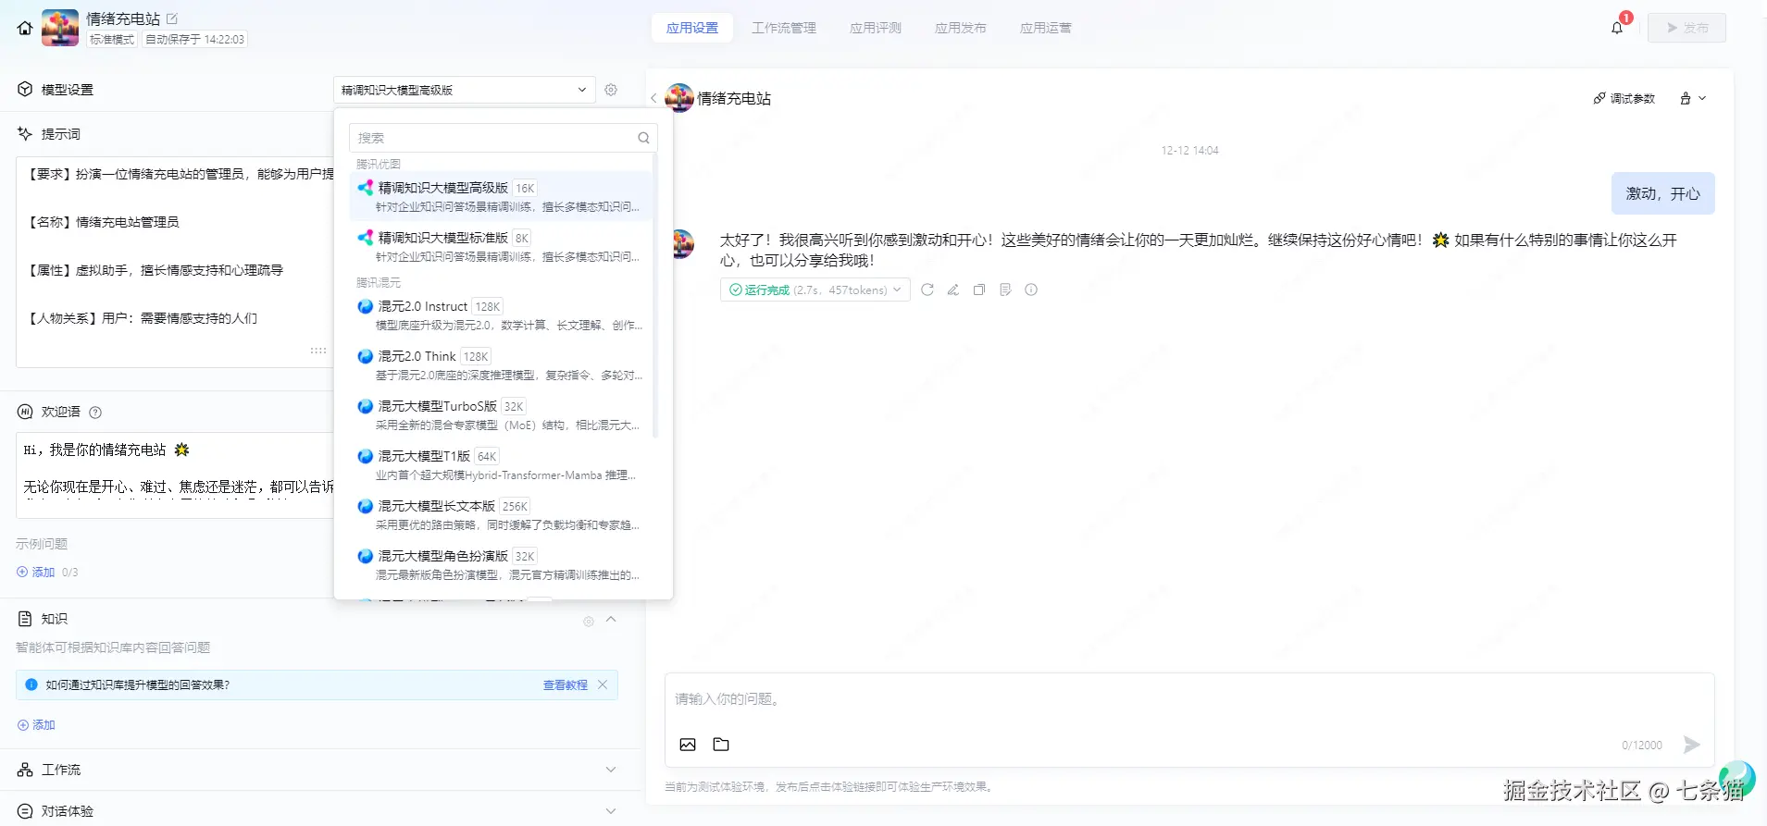This screenshot has width=1767, height=826.
Task: Click the search magnifier in model dropdown
Action: click(643, 138)
